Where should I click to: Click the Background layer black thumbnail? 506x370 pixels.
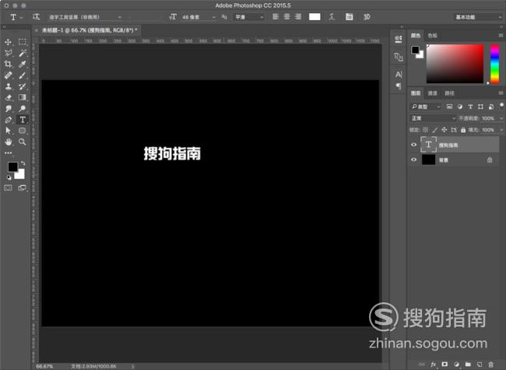click(x=429, y=159)
